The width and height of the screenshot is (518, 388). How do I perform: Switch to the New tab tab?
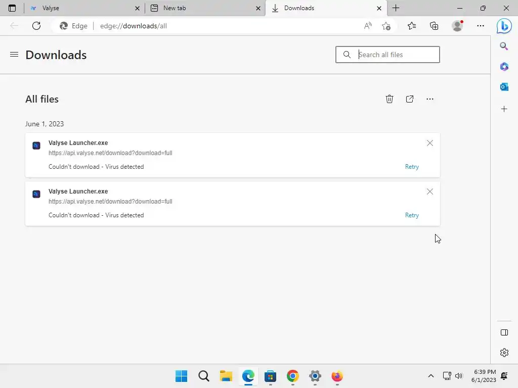205,8
